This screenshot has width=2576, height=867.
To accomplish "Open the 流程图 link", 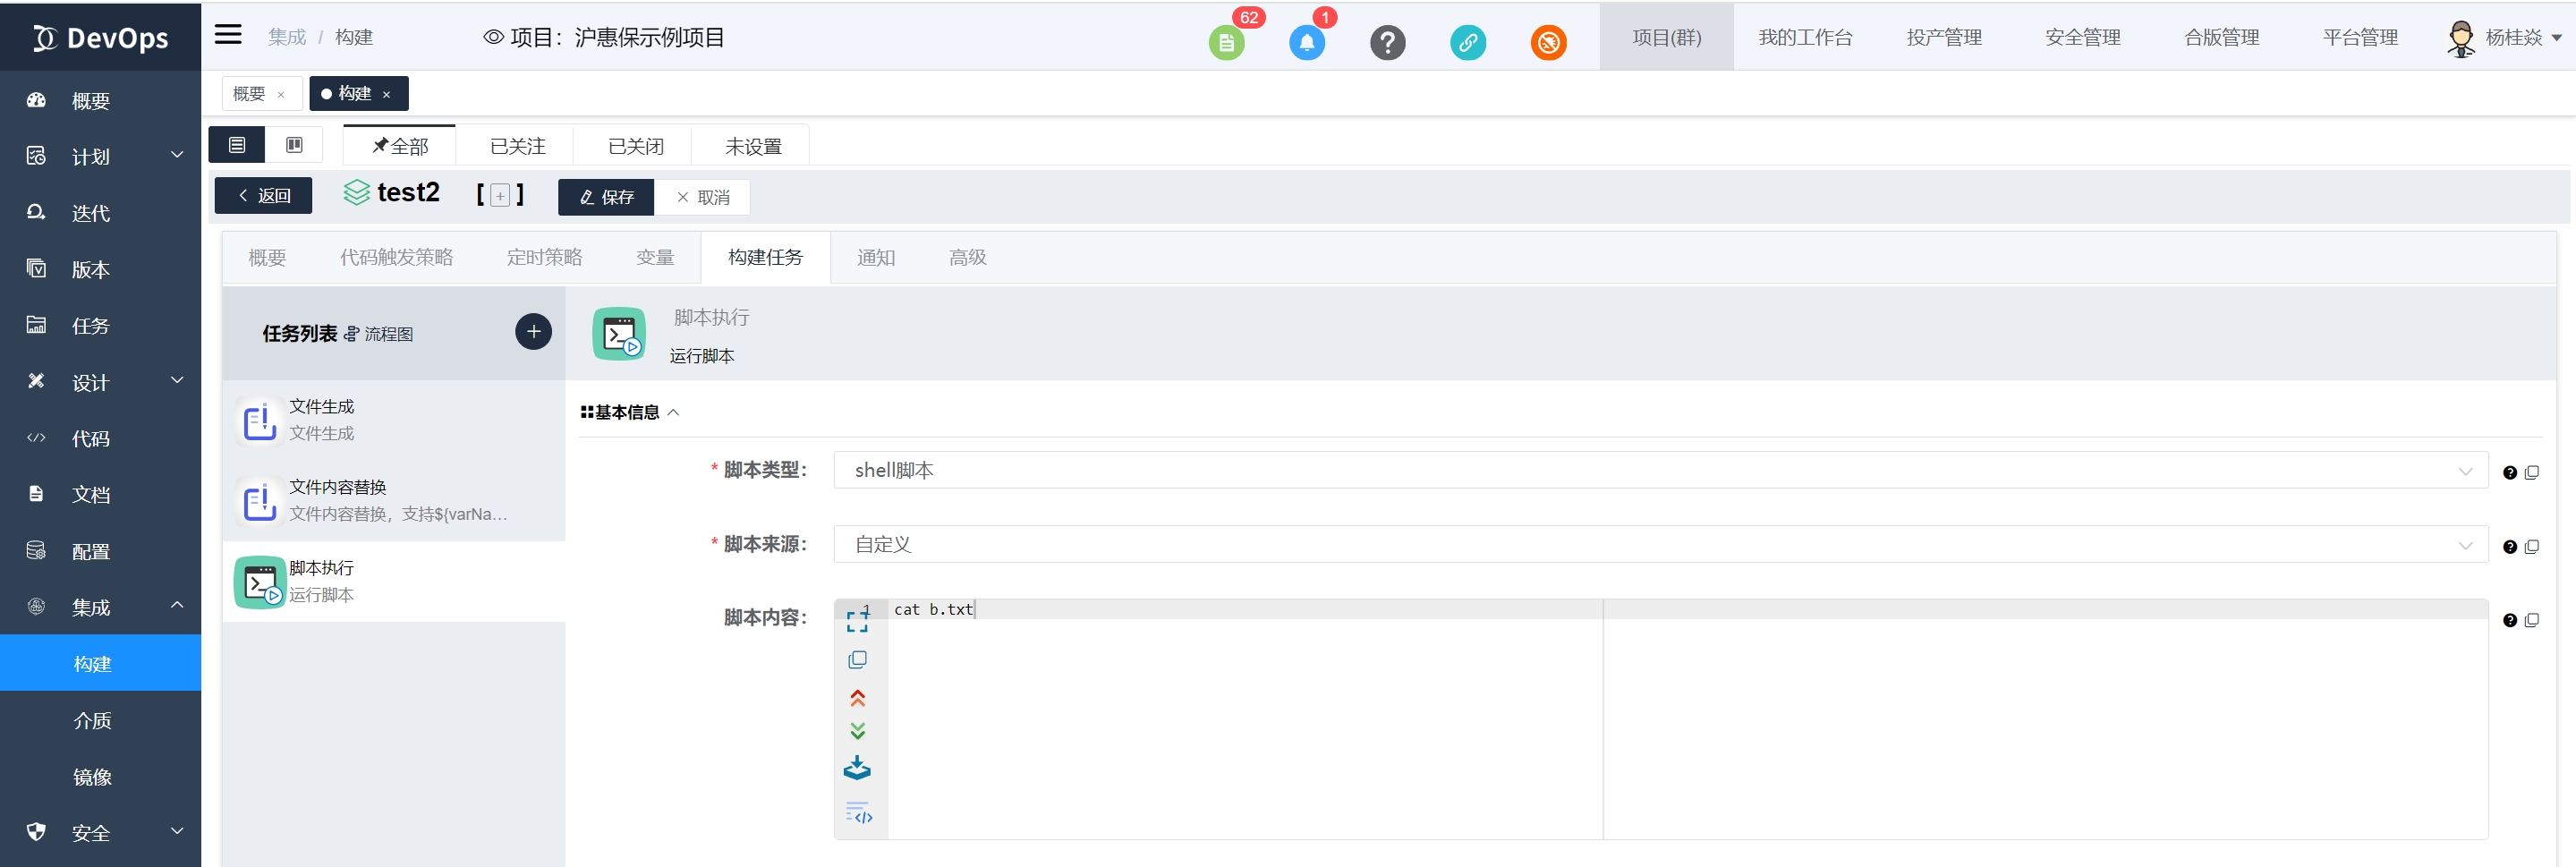I will (378, 334).
